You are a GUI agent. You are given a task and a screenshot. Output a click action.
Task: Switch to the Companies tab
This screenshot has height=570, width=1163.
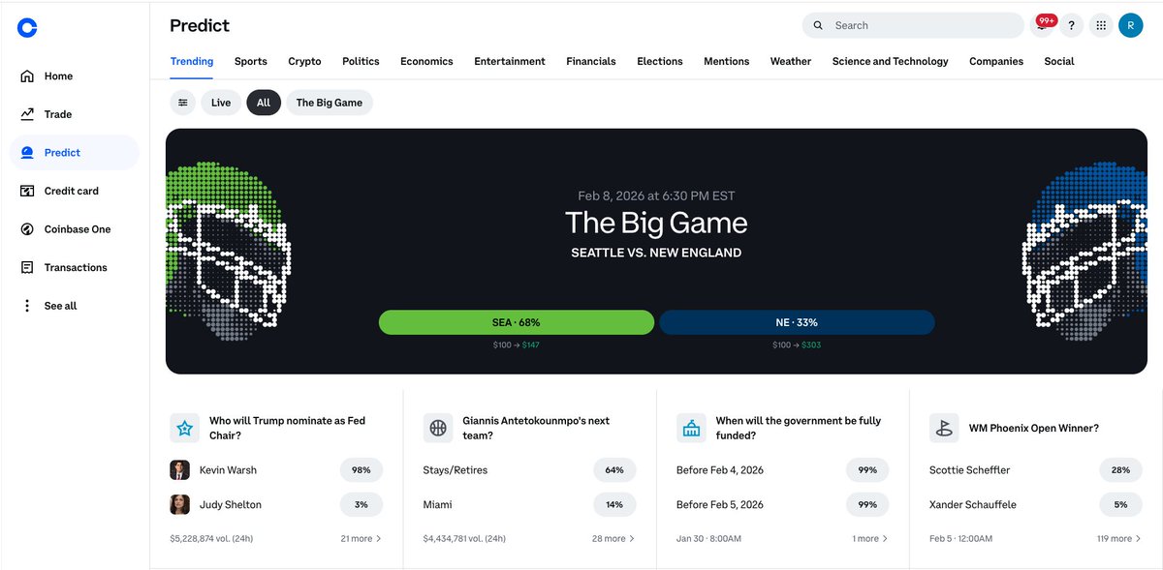996,61
